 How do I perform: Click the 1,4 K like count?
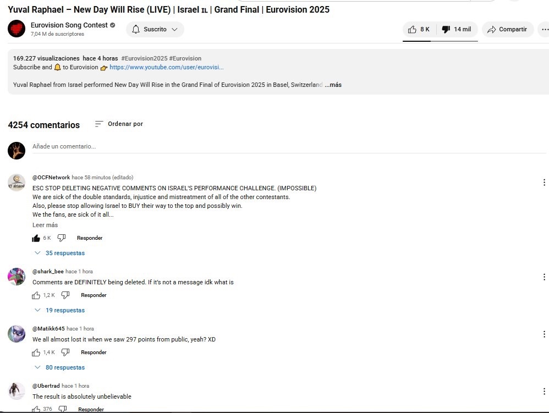[49, 352]
